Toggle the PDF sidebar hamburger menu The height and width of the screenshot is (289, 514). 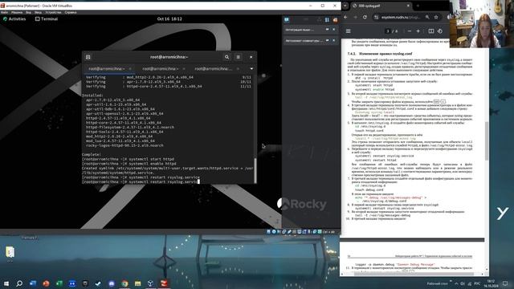tap(348, 31)
